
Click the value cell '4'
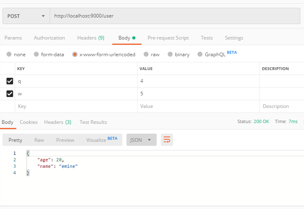click(198, 81)
